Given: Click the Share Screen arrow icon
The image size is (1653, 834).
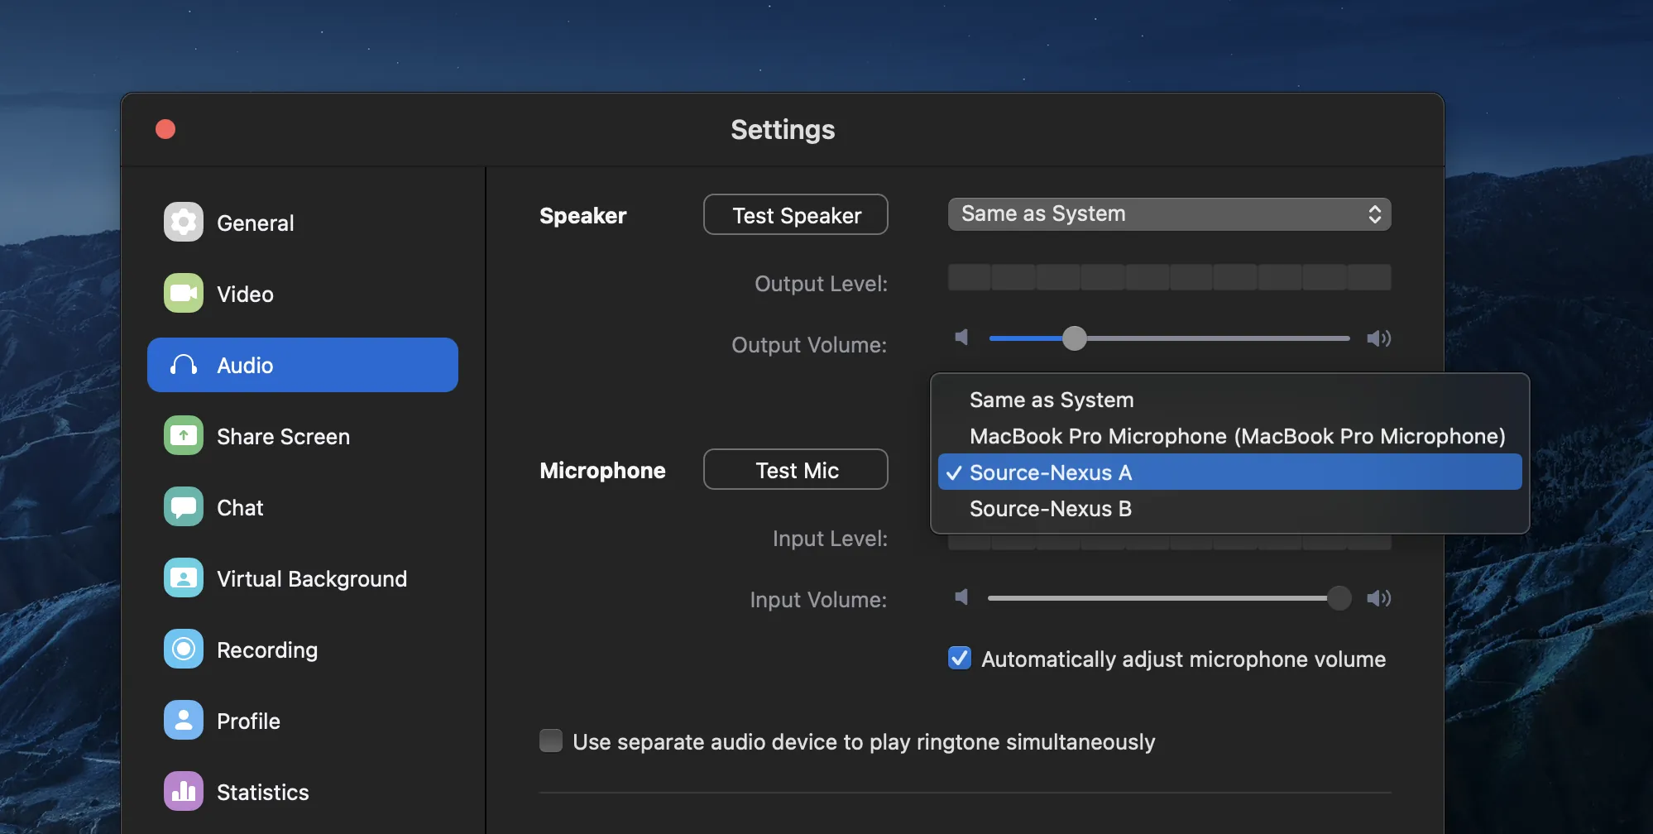Looking at the screenshot, I should [184, 435].
